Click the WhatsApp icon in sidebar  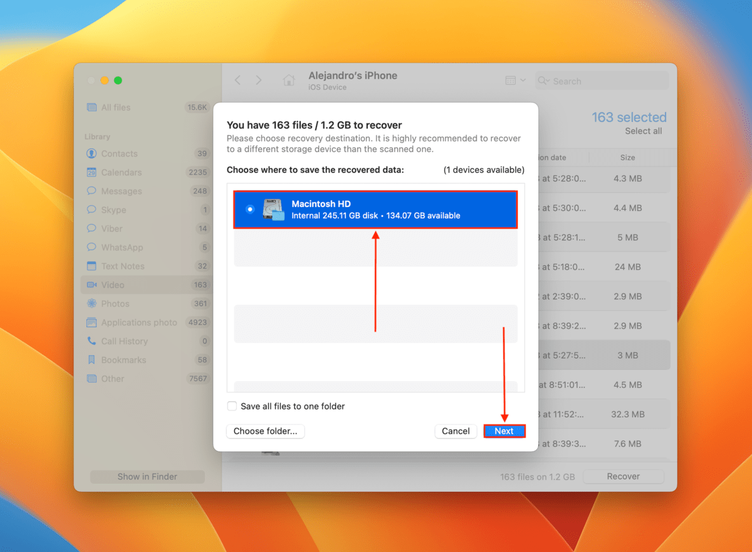(x=91, y=247)
